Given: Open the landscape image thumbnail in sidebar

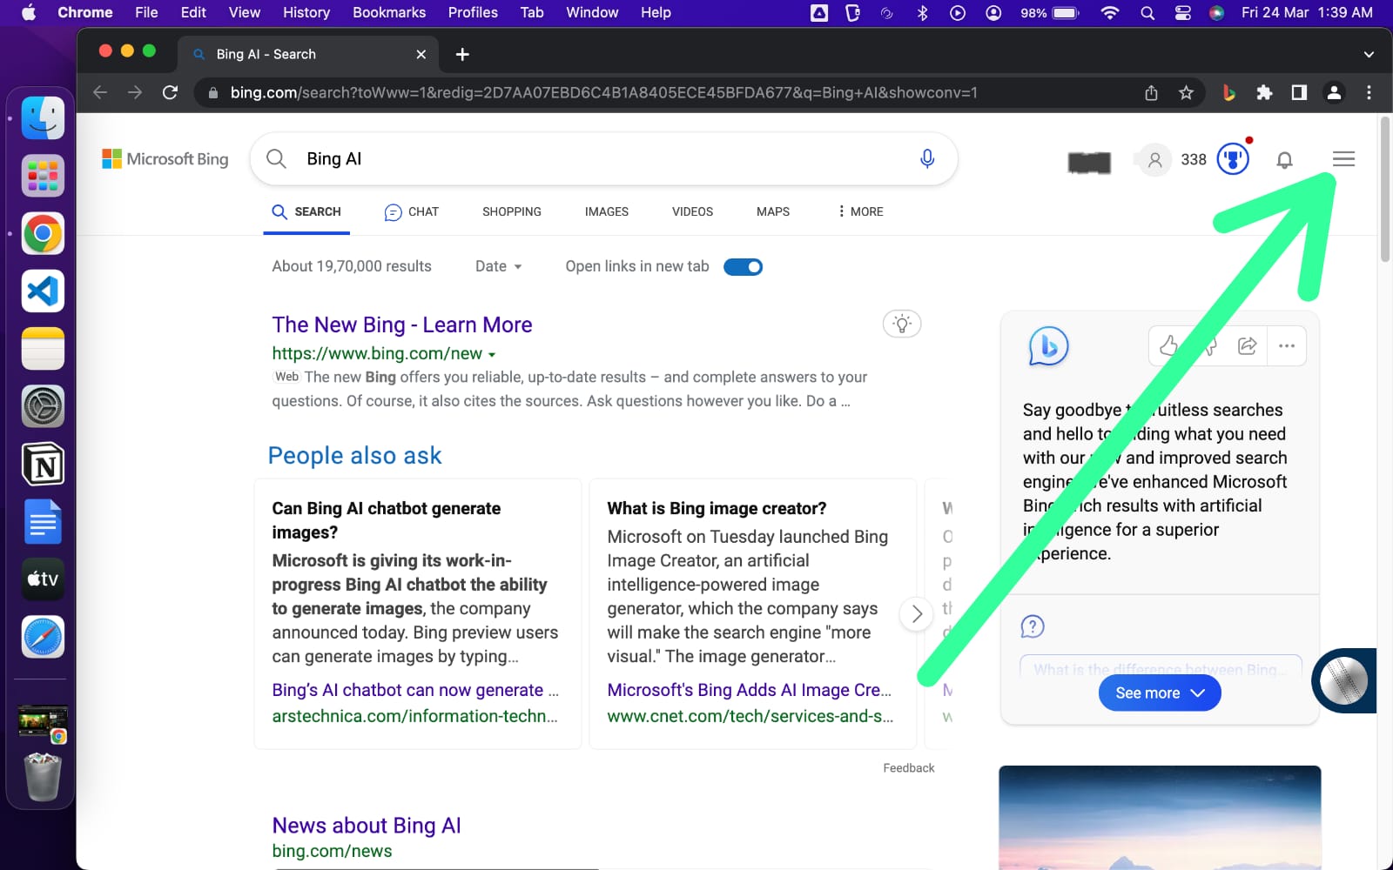Looking at the screenshot, I should (1160, 818).
